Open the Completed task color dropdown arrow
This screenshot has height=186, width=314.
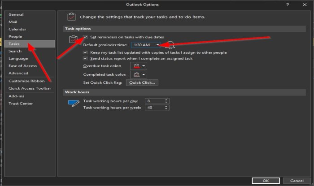pos(144,74)
